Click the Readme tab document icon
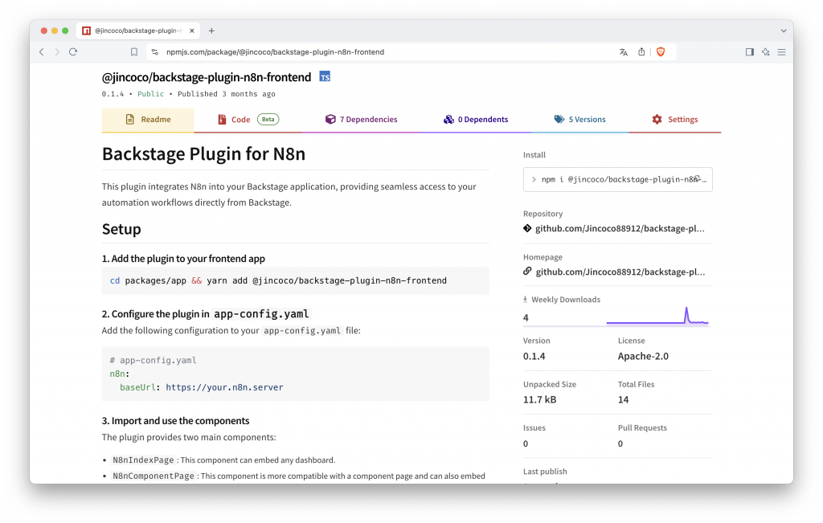This screenshot has height=523, width=823. (x=129, y=120)
